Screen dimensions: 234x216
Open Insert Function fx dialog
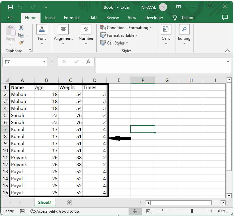point(88,62)
